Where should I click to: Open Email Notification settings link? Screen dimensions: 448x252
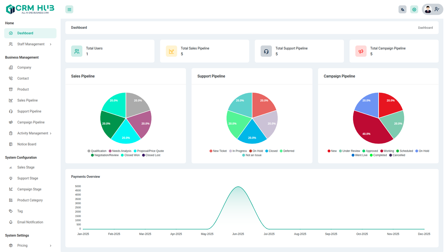30,222
